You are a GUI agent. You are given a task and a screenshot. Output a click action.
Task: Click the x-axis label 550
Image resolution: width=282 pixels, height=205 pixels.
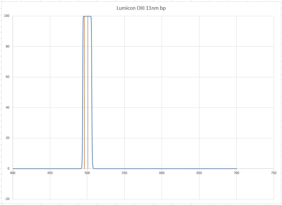tap(124, 173)
